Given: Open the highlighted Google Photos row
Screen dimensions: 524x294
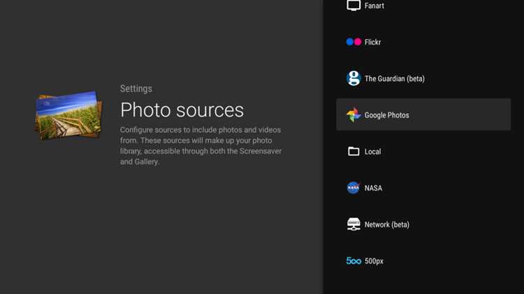Looking at the screenshot, I should (x=423, y=115).
